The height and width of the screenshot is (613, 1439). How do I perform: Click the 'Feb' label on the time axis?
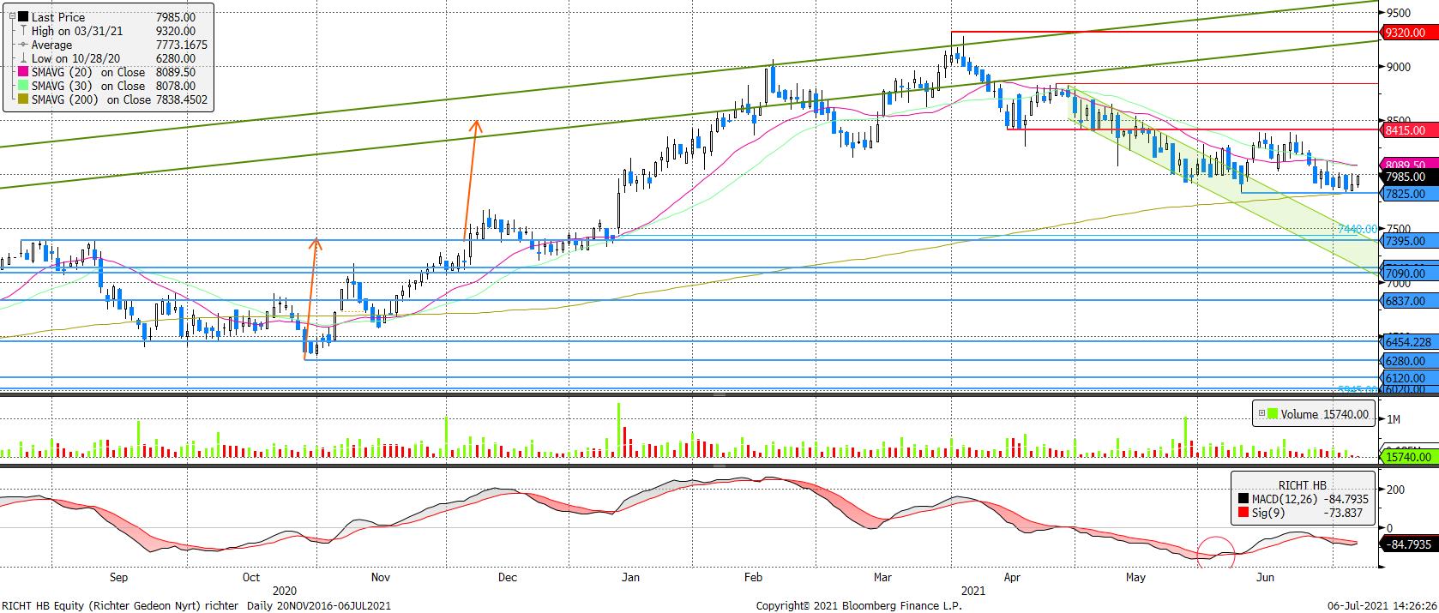pos(753,577)
